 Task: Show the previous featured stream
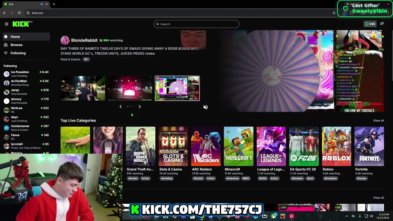(121, 107)
